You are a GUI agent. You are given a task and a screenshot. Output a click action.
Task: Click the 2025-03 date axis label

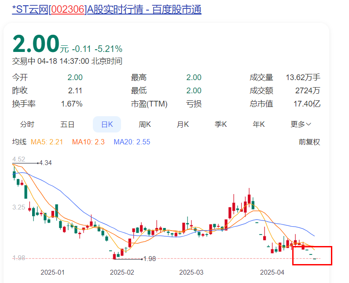click(191, 272)
